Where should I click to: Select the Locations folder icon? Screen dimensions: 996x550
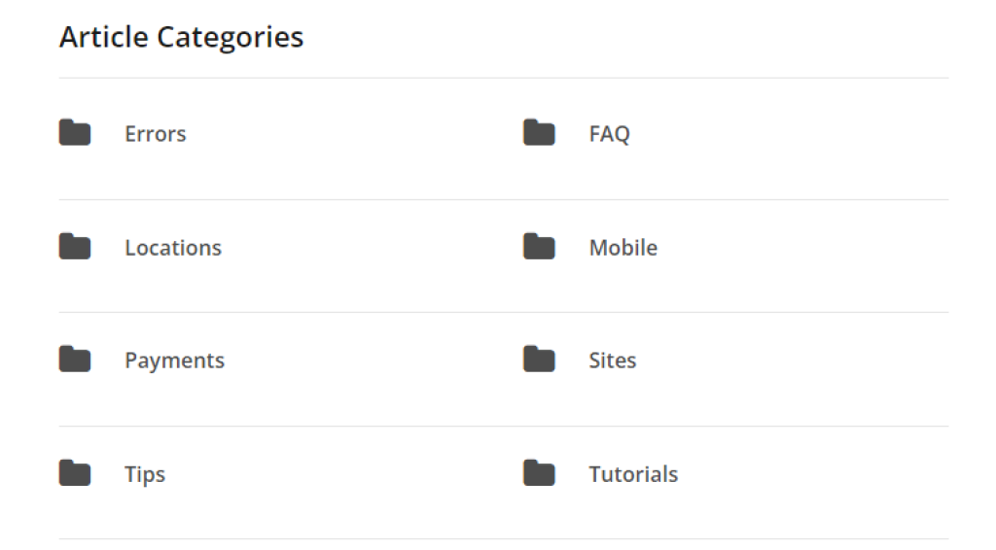(x=75, y=247)
